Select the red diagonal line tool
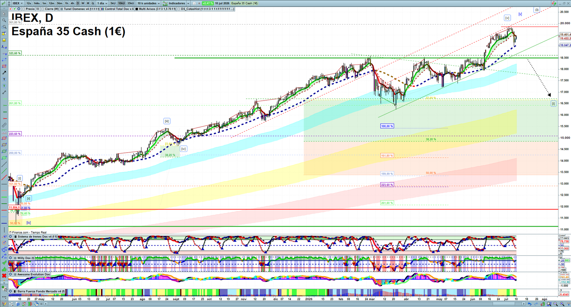 coord(4,178)
